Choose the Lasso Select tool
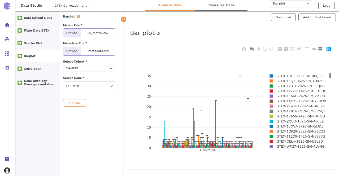 point(271,49)
